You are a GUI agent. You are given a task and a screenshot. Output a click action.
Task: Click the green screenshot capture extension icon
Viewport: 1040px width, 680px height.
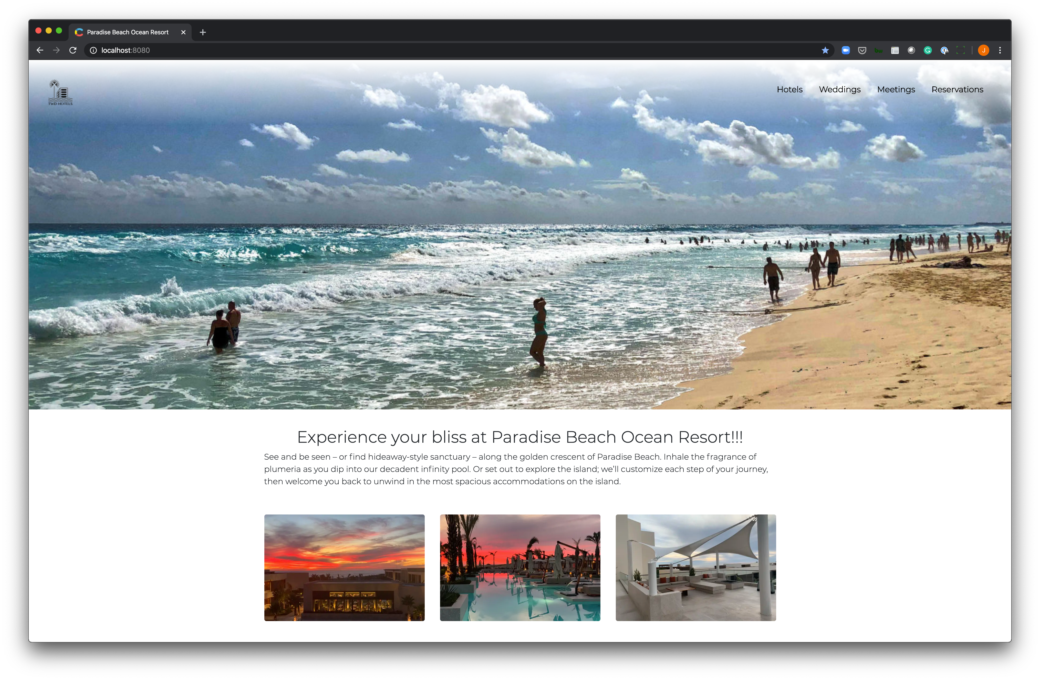[x=961, y=50]
